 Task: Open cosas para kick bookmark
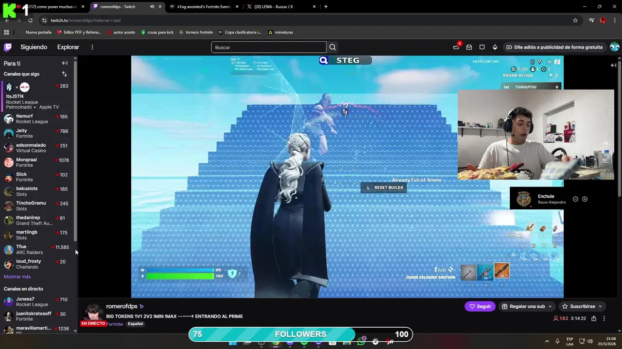pos(157,32)
